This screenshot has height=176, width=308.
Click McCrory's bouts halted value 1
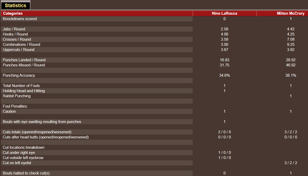(x=291, y=173)
